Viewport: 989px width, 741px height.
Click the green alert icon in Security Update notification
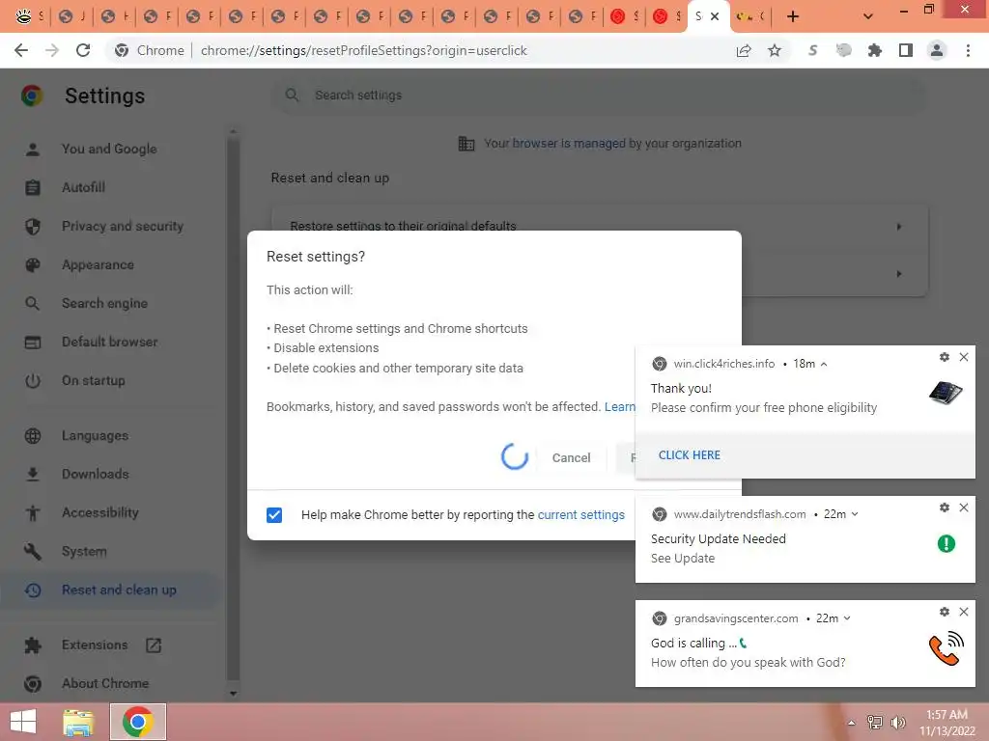947,543
